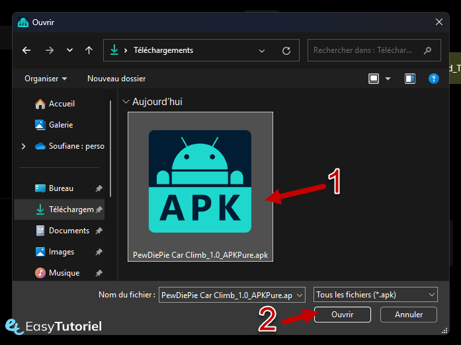Expand the Nom du fichier dropdown
The image size is (461, 345).
tap(300, 295)
